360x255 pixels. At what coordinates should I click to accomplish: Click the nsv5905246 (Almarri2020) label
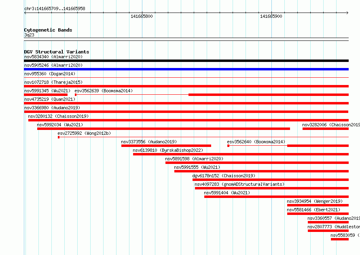[x=53, y=65]
